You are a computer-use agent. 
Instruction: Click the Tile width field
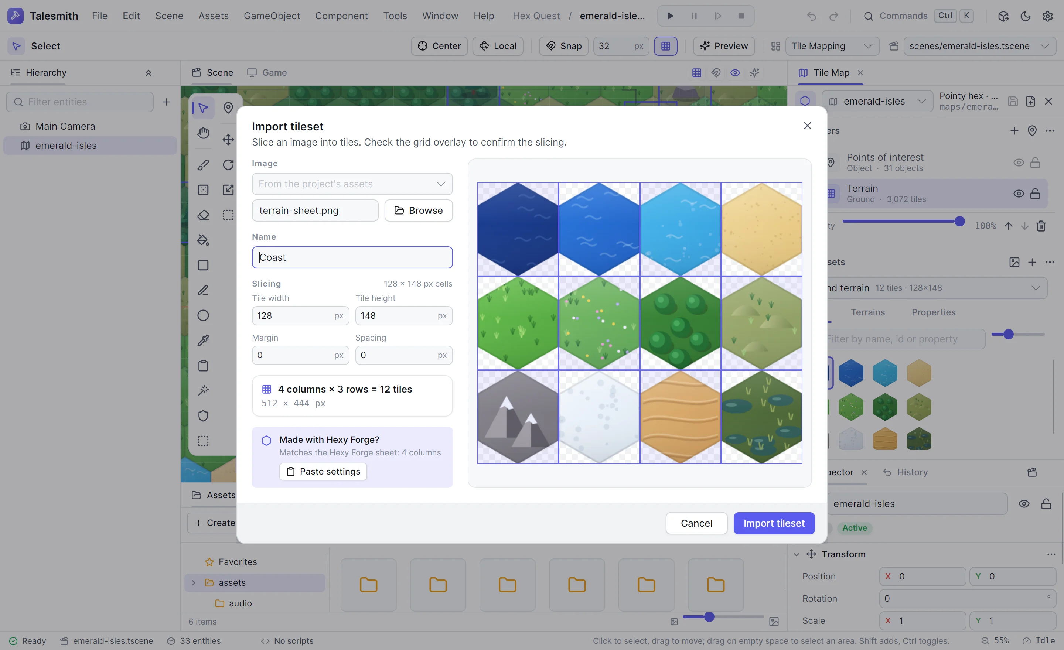click(300, 315)
